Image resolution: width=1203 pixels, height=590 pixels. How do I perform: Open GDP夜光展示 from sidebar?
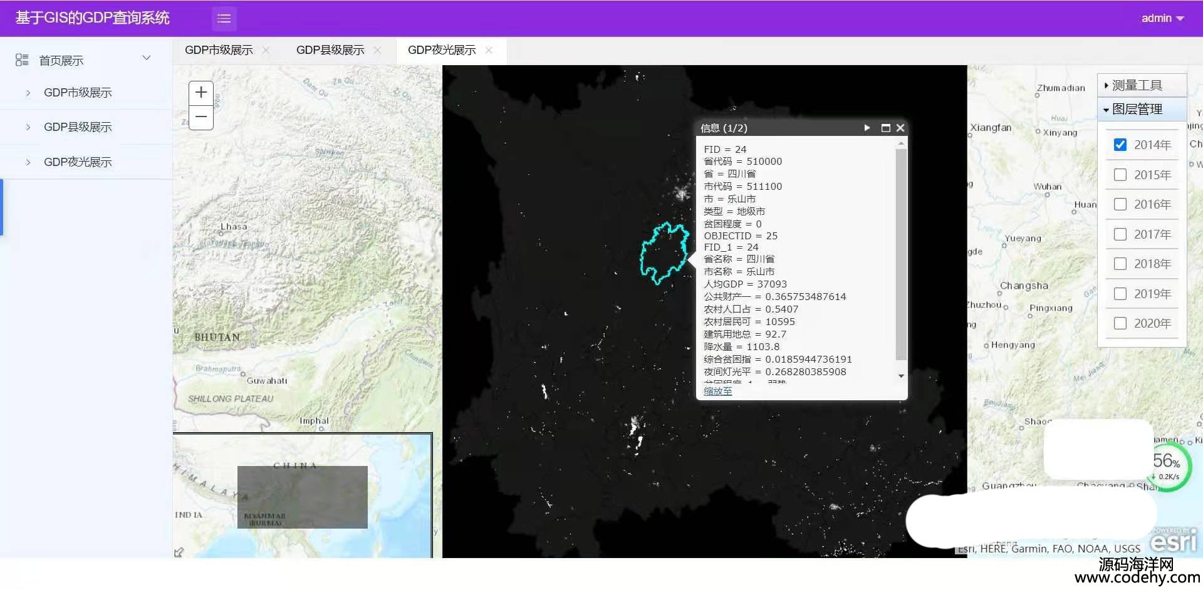click(x=78, y=162)
